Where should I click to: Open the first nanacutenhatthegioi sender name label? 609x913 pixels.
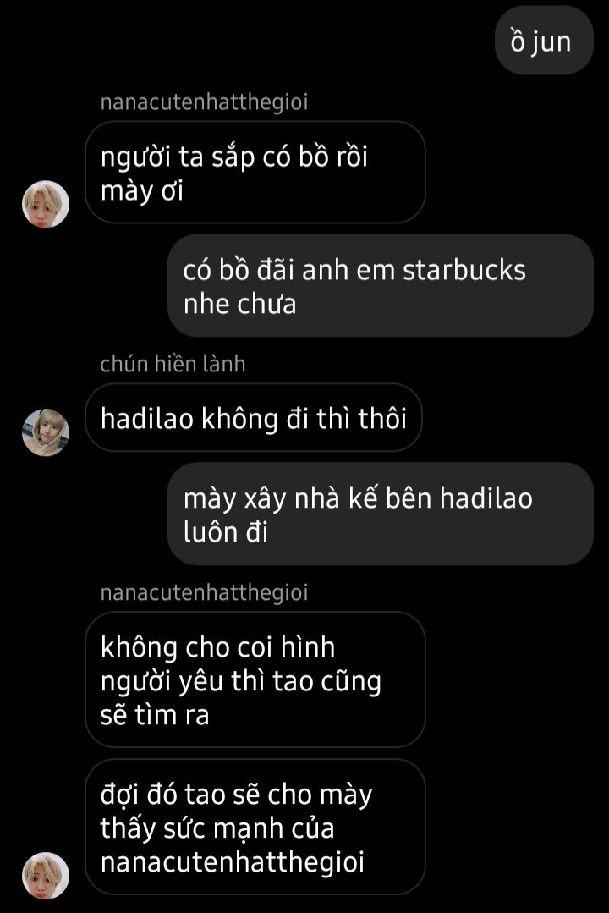pos(204,102)
